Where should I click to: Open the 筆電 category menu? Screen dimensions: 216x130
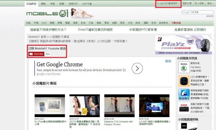pyautogui.click(x=60, y=23)
